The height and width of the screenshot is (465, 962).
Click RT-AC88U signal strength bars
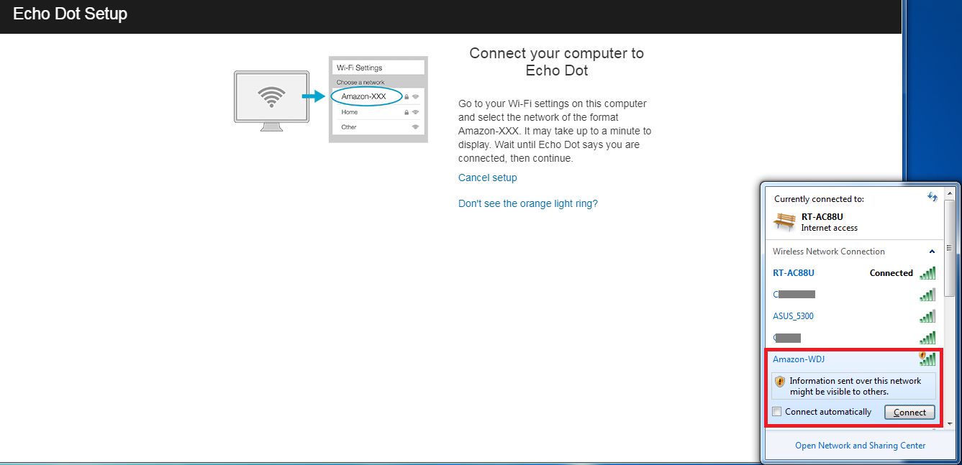(927, 273)
